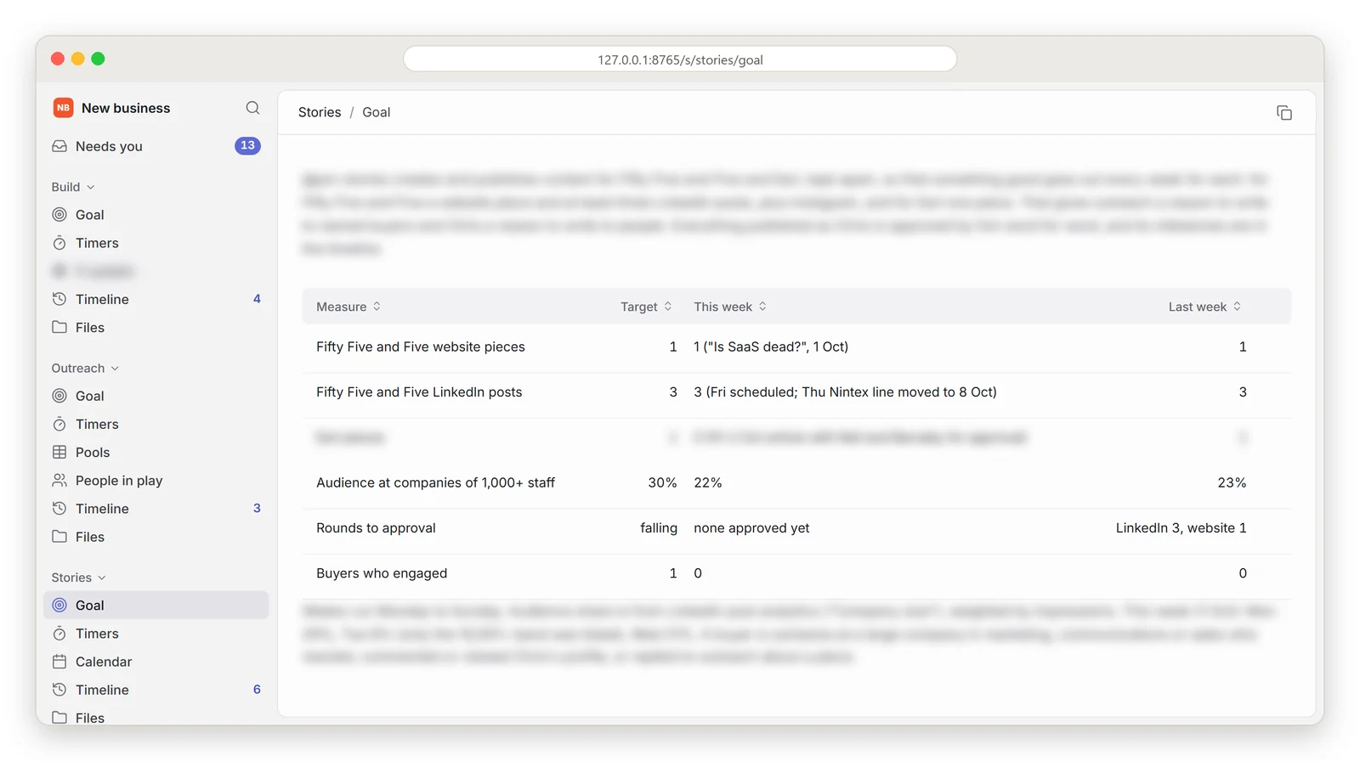Collapse the Outreach section
Viewport: 1360px width, 761px height.
point(85,368)
